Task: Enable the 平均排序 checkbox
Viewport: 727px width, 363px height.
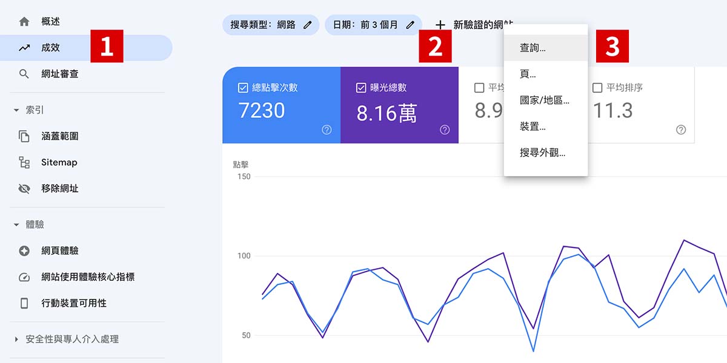Action: pos(597,88)
